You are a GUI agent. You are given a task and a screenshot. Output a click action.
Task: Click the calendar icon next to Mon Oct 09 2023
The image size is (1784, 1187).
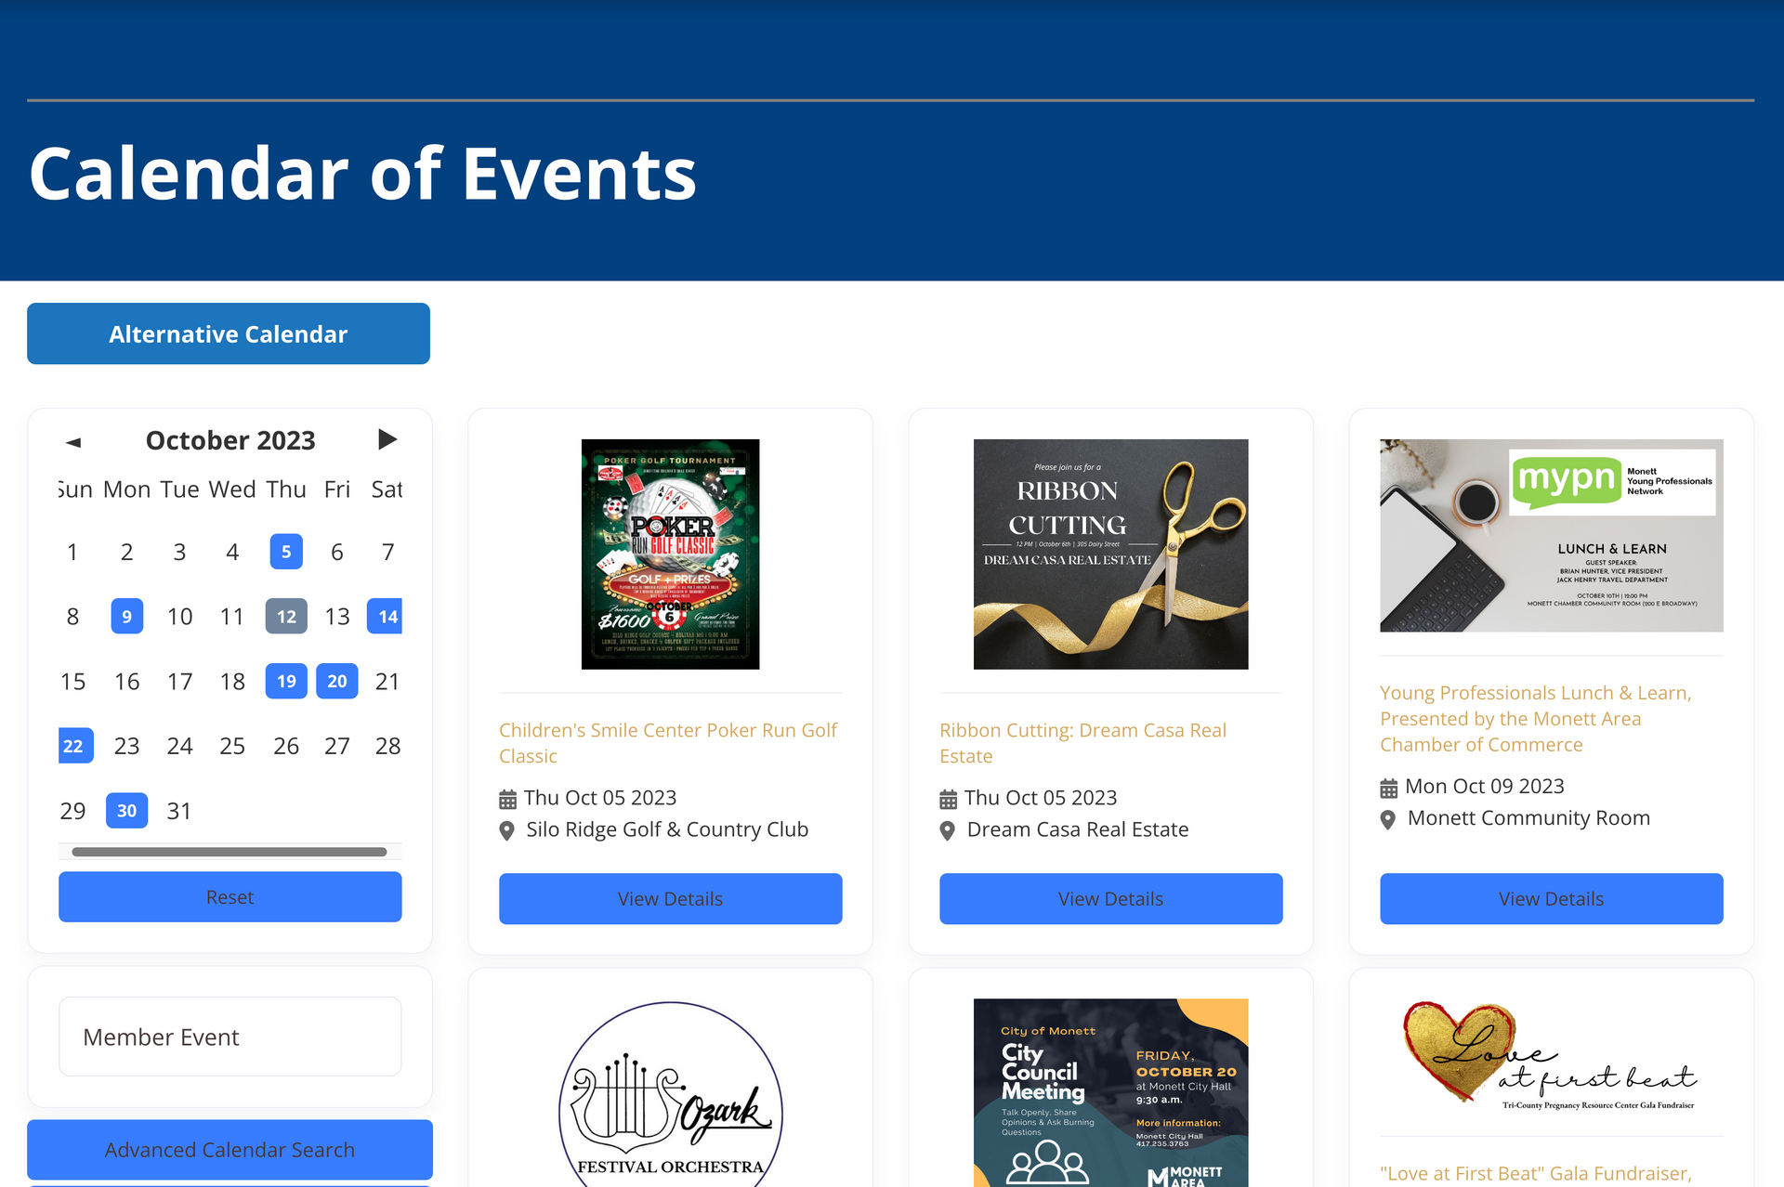(x=1388, y=786)
